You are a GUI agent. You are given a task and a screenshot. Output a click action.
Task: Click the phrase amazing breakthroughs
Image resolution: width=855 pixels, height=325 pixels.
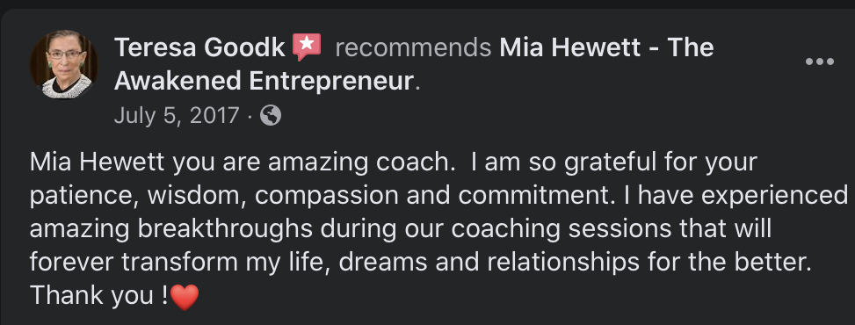pyautogui.click(x=170, y=229)
